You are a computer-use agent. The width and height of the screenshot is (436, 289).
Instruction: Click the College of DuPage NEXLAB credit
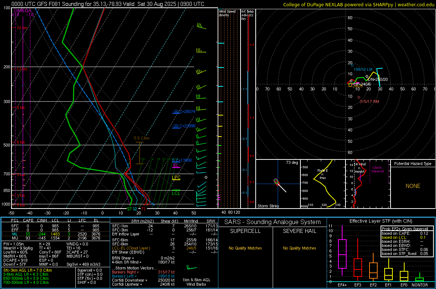point(358,4)
